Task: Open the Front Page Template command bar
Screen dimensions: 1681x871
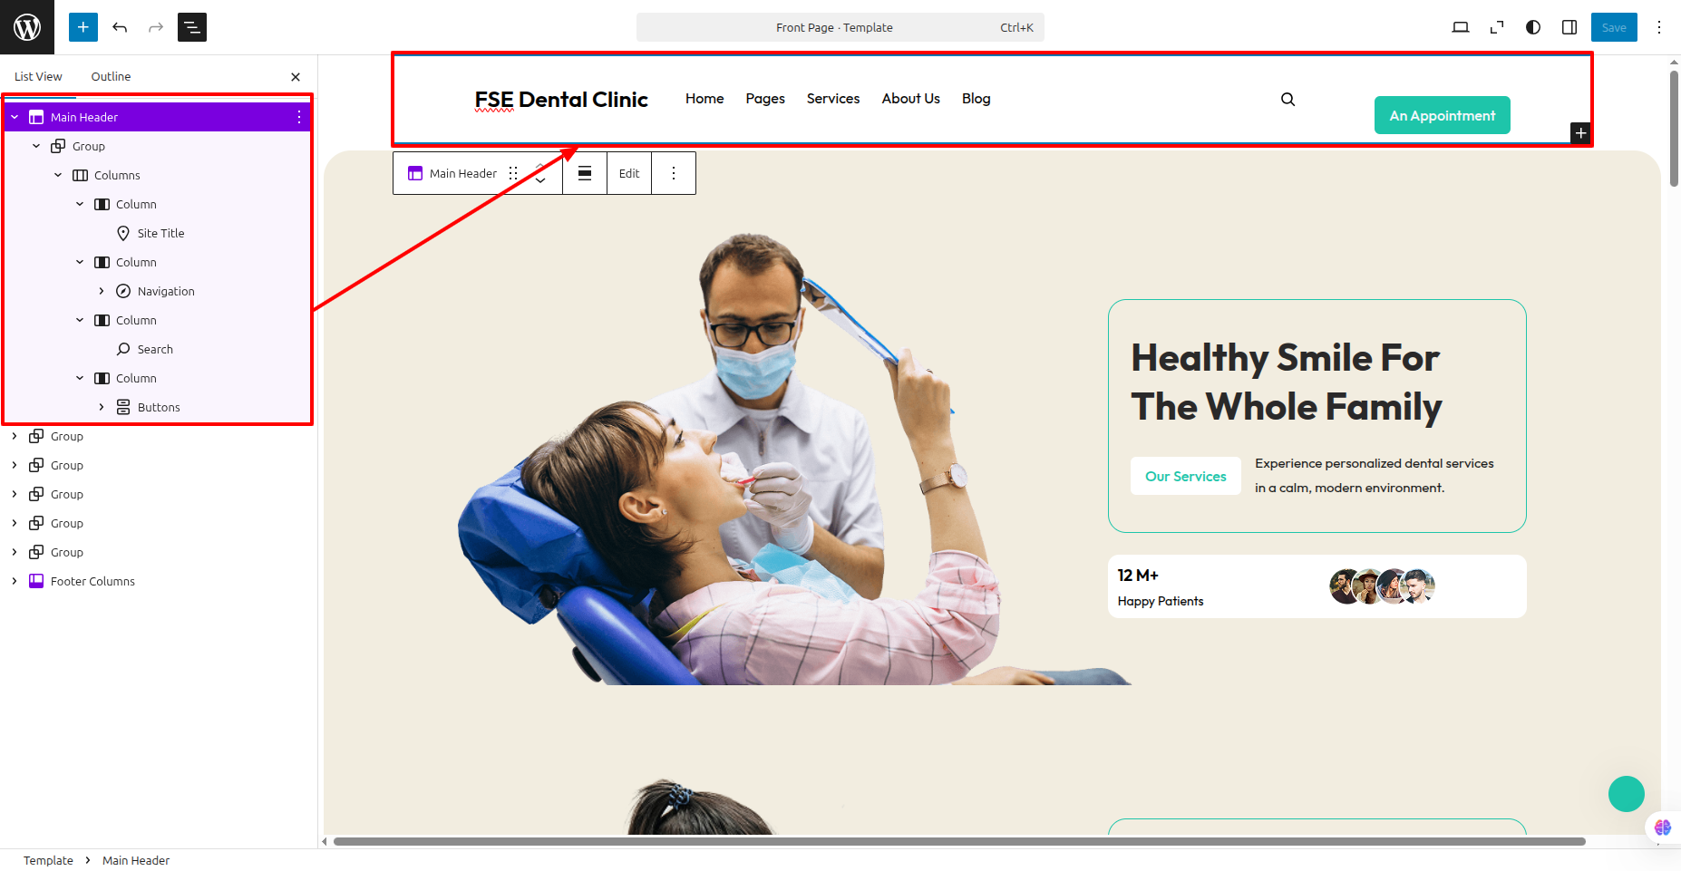Action: (x=840, y=27)
